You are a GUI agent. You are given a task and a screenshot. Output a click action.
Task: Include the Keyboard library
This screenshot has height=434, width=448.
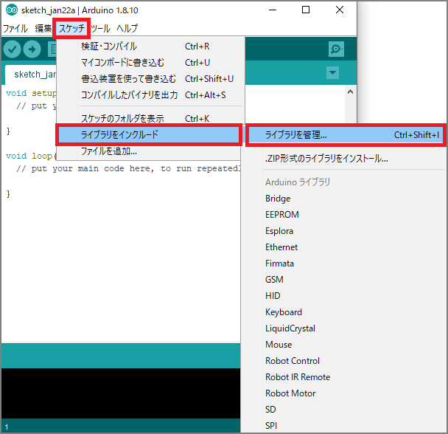(343, 312)
